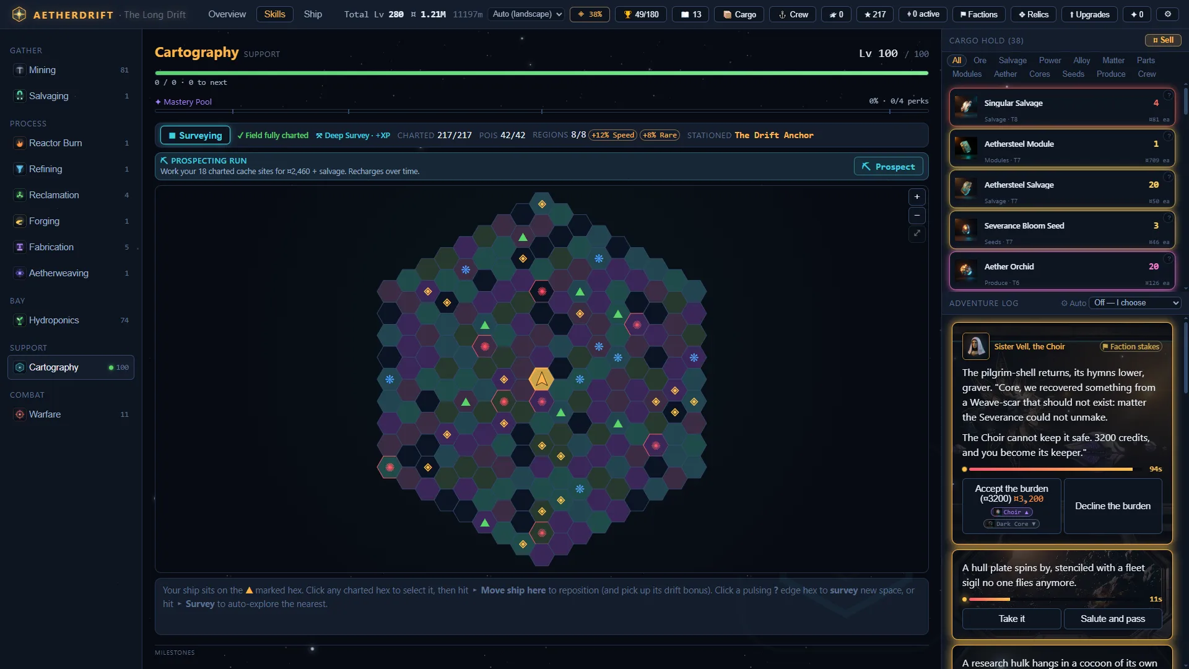Expand the Choir faction chip
This screenshot has width=1189, height=669.
pos(1012,512)
